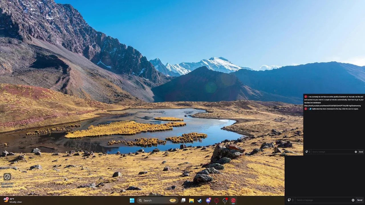Click Send in the upper chat window
The width and height of the screenshot is (365, 205).
[361, 152]
